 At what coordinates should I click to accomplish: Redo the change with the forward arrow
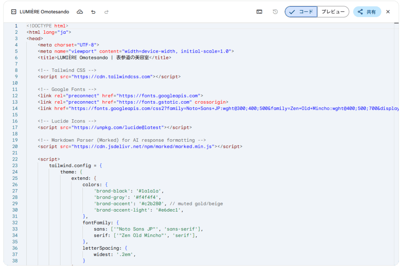pyautogui.click(x=106, y=12)
